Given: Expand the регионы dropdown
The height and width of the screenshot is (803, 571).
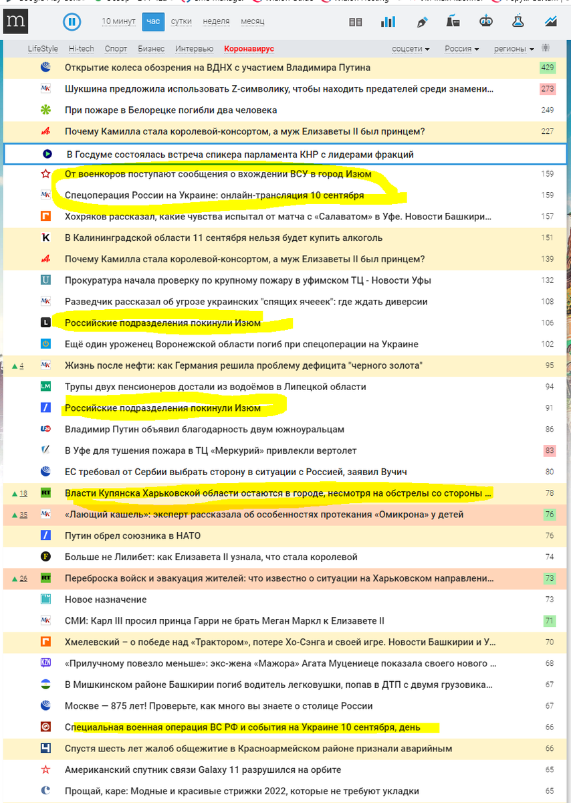Looking at the screenshot, I should tap(514, 49).
